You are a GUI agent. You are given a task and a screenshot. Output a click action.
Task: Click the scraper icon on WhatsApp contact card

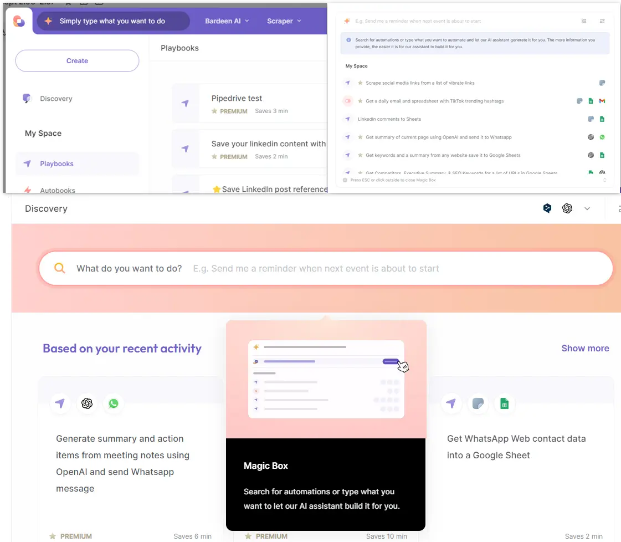tap(478, 403)
